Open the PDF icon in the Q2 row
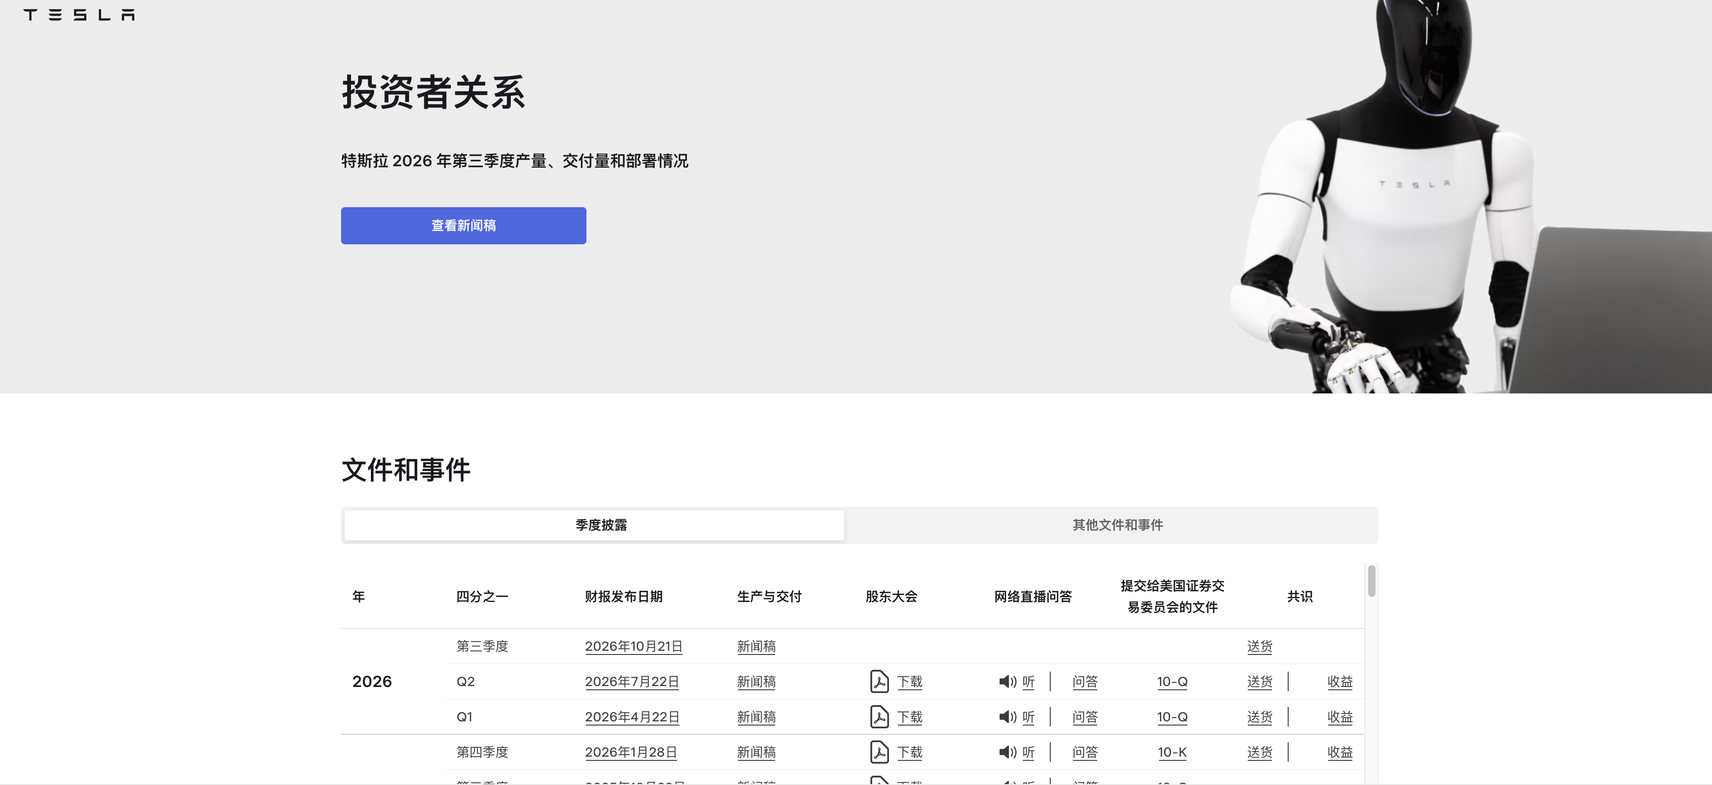Screen dimensions: 1712x785 pos(879,681)
